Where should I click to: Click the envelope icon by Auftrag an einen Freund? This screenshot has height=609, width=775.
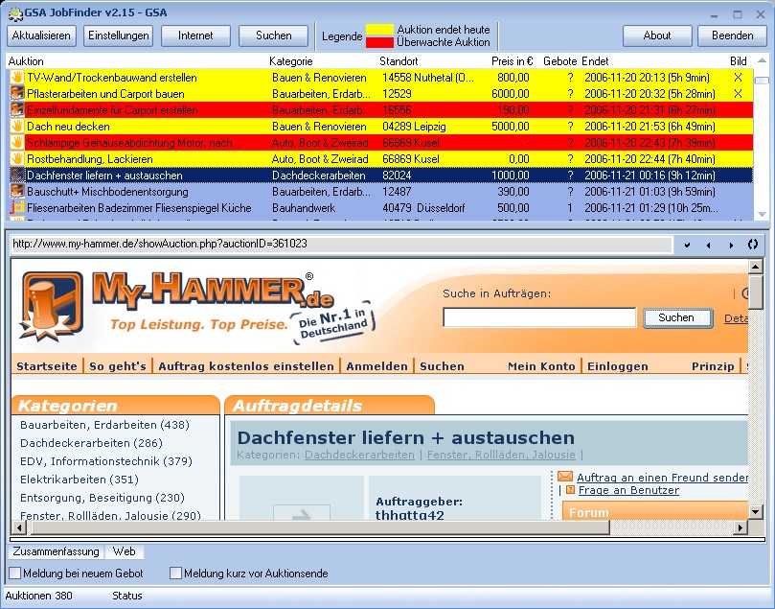click(x=565, y=477)
